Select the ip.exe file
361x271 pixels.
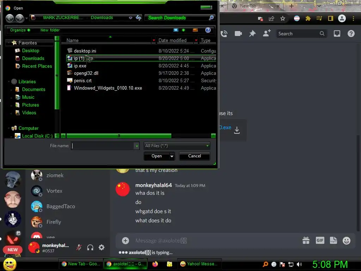80,66
